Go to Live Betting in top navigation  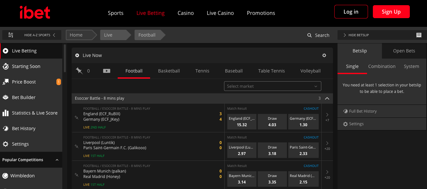point(150,13)
